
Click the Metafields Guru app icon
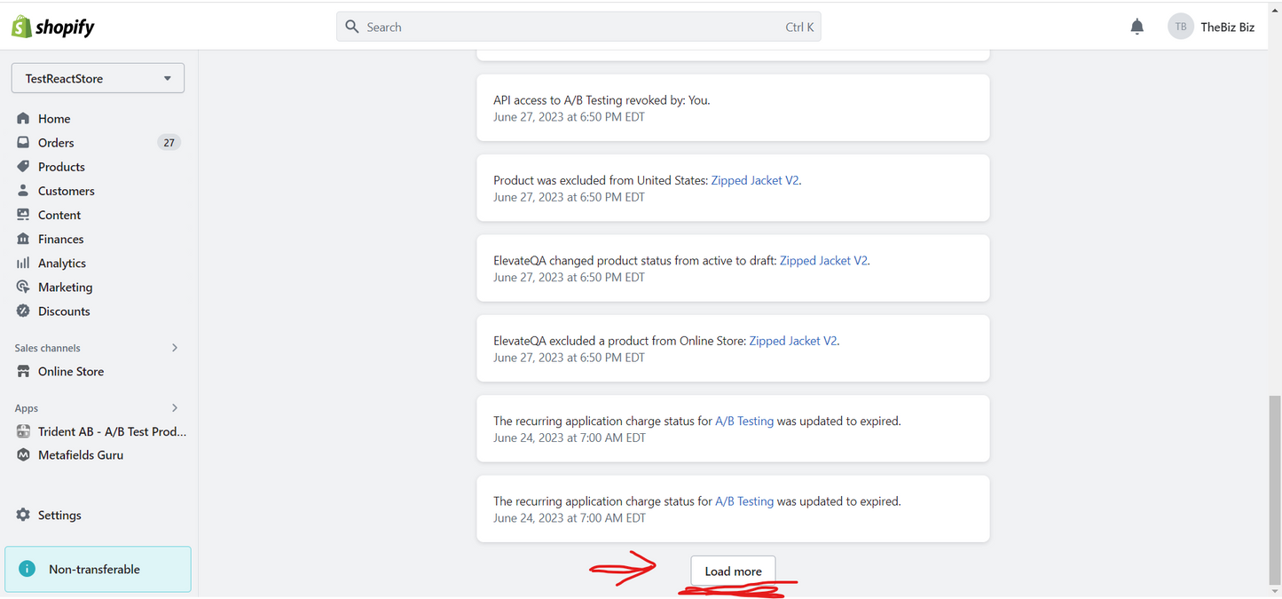(23, 455)
